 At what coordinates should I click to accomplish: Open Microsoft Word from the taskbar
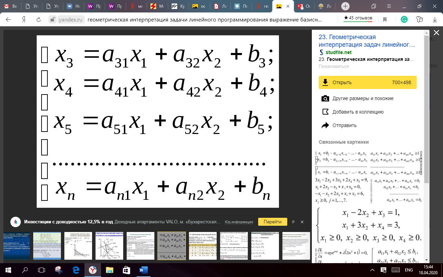(143, 270)
